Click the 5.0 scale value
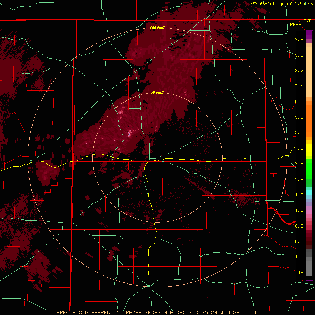Screen dimensions: 315x315 [x=299, y=133]
